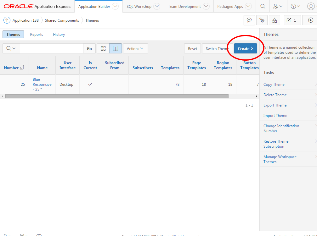Open the Actions dropdown menu
The width and height of the screenshot is (317, 236).
pyautogui.click(x=135, y=48)
